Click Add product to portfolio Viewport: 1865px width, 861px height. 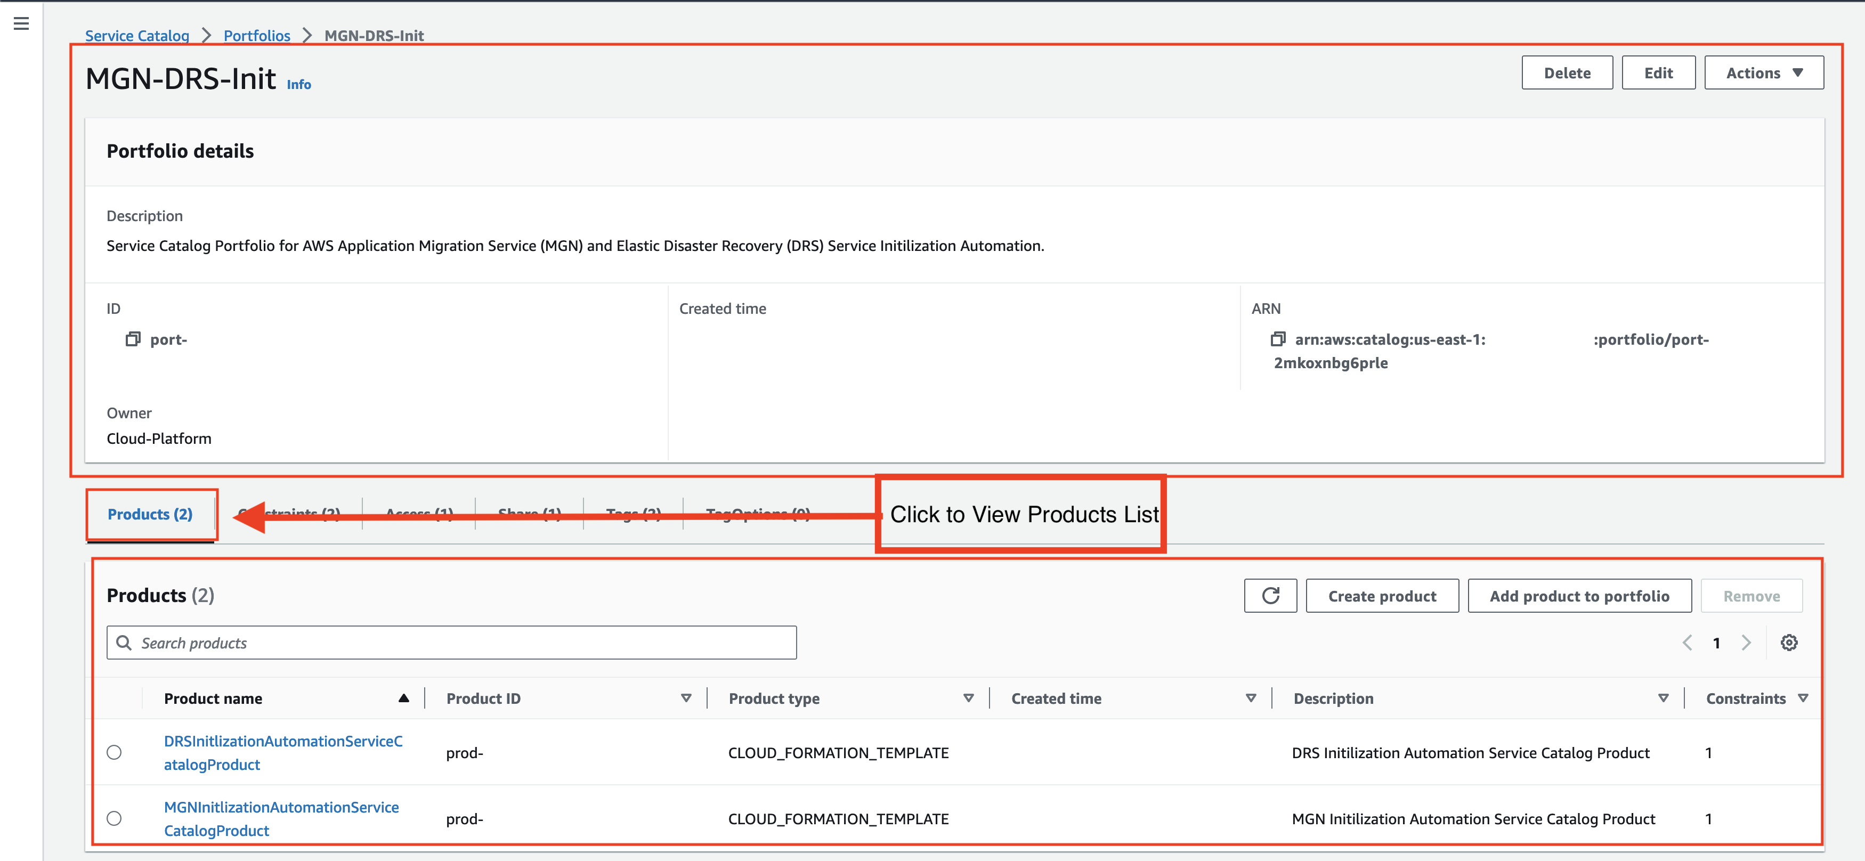[1579, 595]
